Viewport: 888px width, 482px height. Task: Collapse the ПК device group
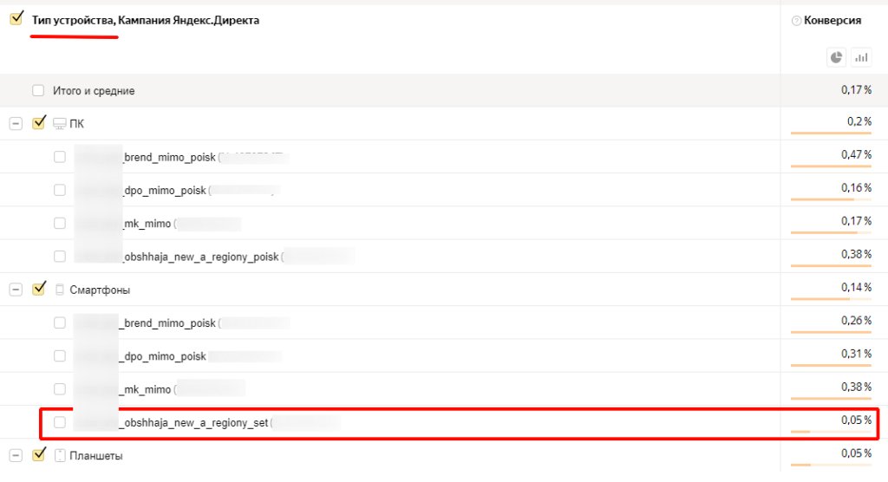pyautogui.click(x=16, y=124)
